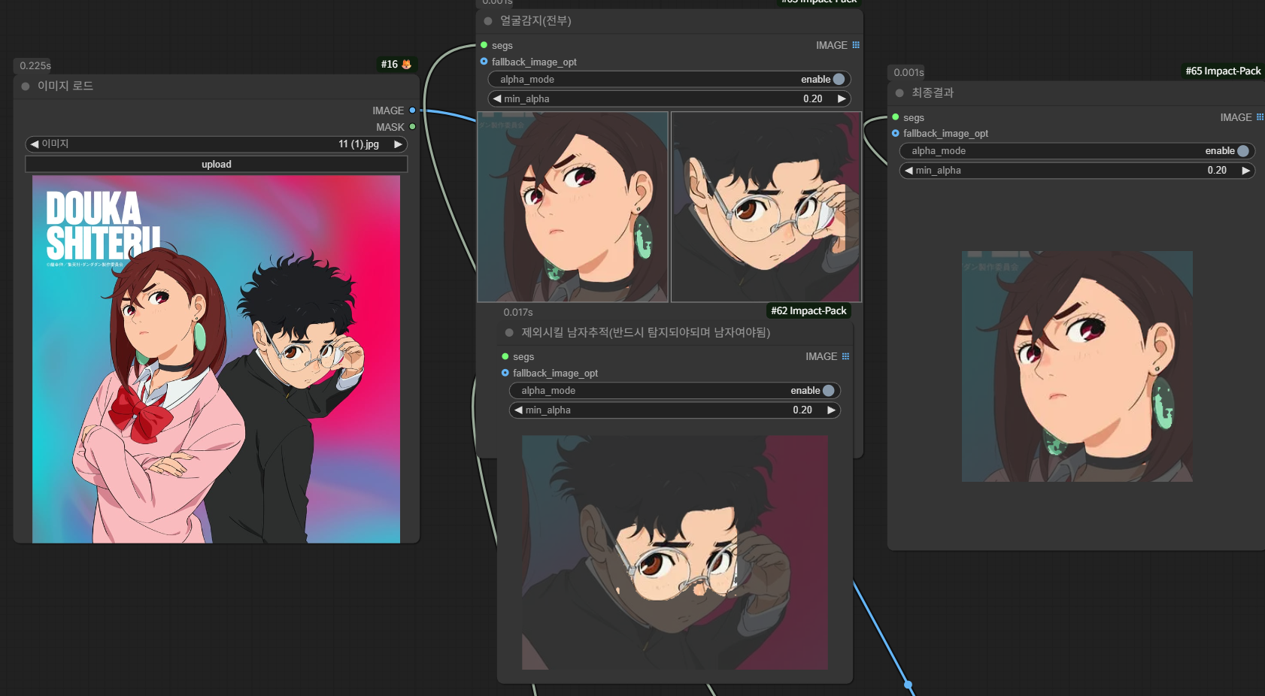The height and width of the screenshot is (696, 1265).
Task: Click the fallback_image_opt port of 최종결과 node
Action: coord(896,133)
